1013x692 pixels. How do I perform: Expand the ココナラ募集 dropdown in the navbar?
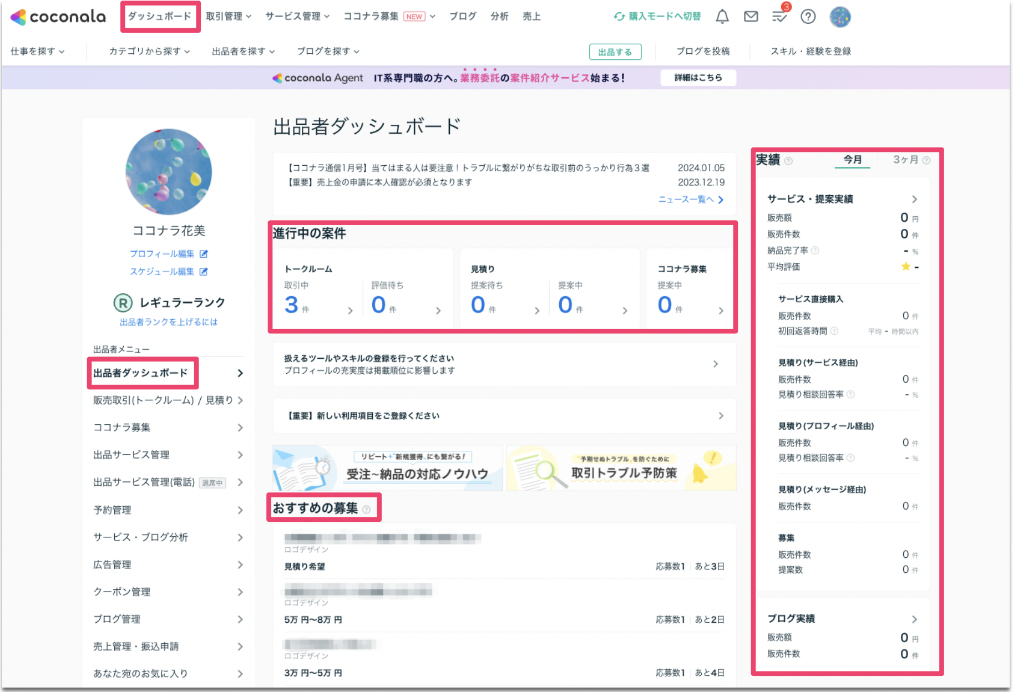click(372, 16)
